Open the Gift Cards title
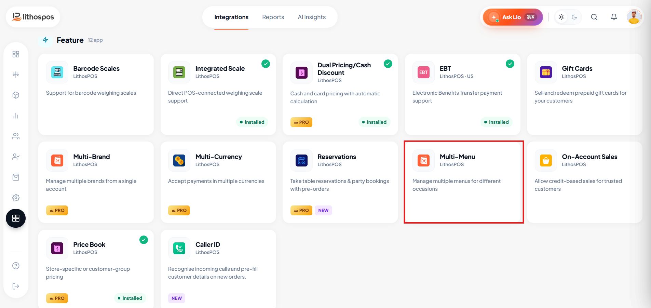Viewport: 651px width, 308px height. 577,68
